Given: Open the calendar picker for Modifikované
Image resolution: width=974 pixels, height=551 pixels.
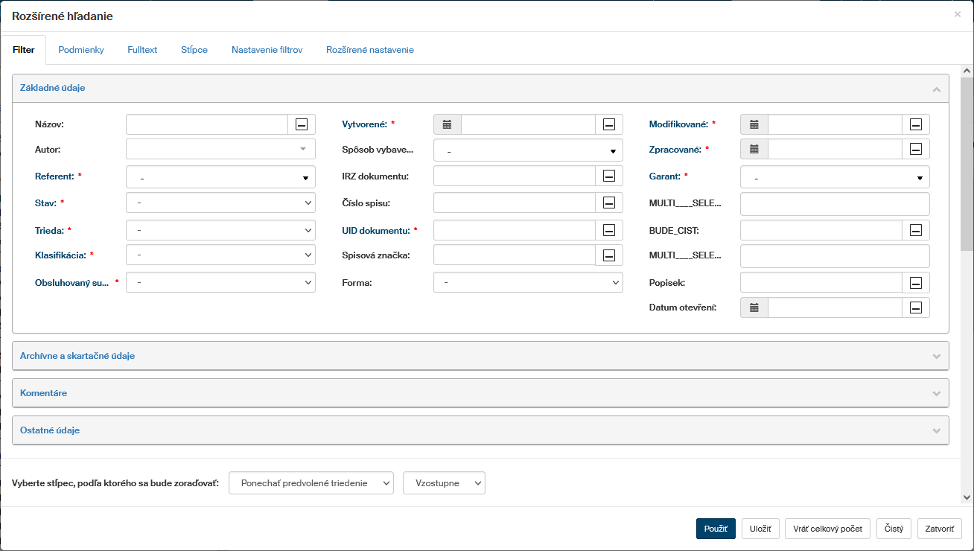Looking at the screenshot, I should pyautogui.click(x=754, y=124).
